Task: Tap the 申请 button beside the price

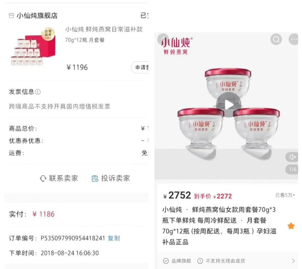Action: tap(140, 67)
